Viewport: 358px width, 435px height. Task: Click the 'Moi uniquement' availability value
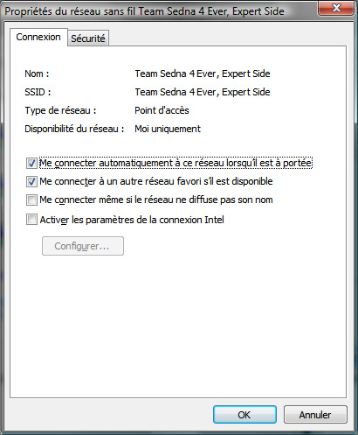point(168,129)
